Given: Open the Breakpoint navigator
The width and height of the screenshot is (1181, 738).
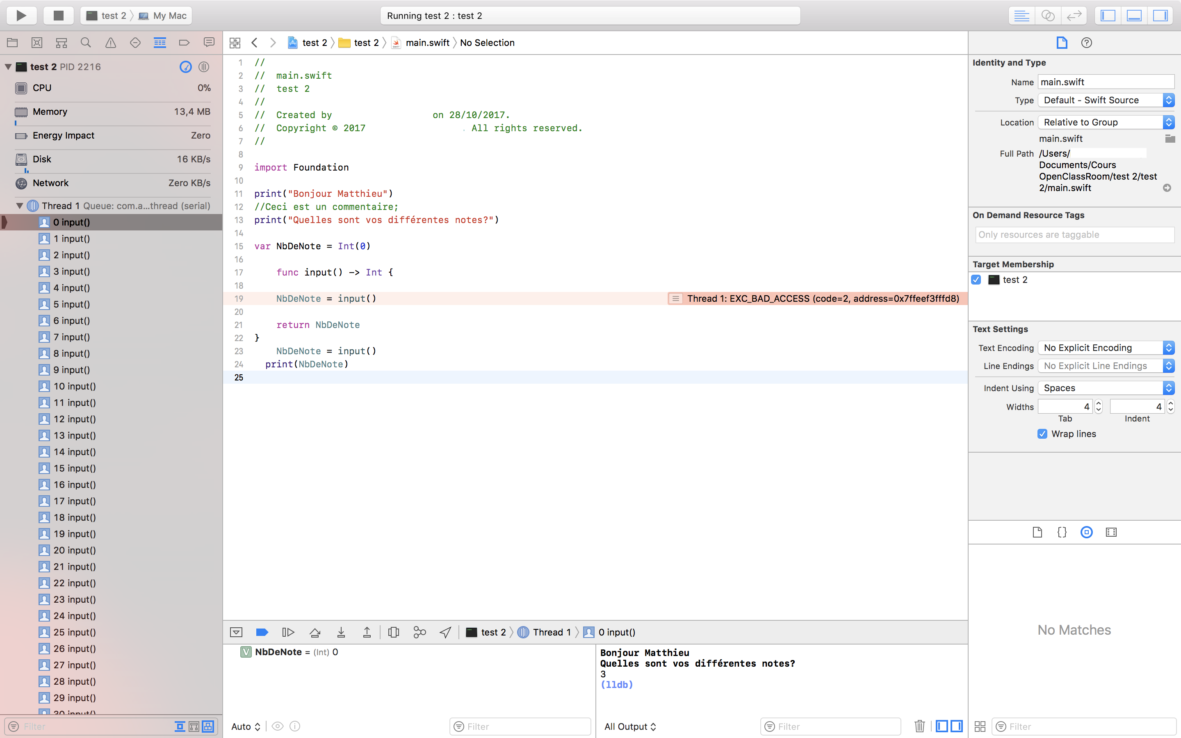Looking at the screenshot, I should click(x=184, y=43).
